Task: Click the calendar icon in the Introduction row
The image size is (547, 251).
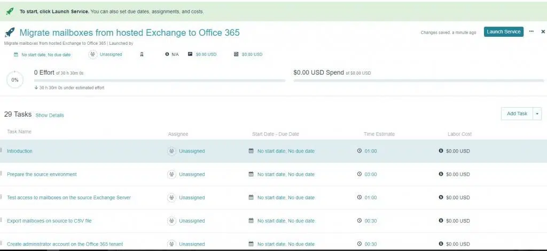Action: point(252,151)
